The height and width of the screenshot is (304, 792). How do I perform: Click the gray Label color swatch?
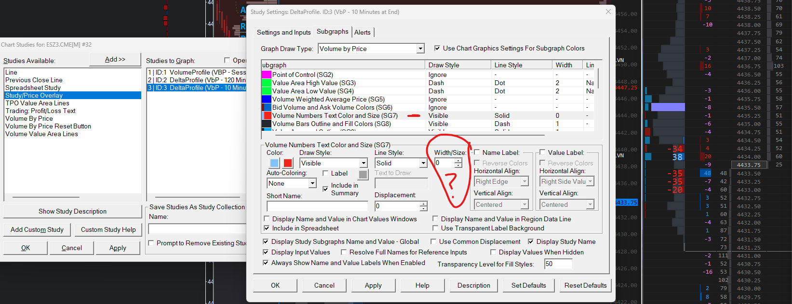[x=363, y=174]
